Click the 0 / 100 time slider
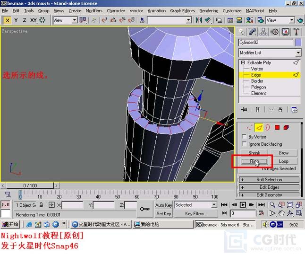Viewport: 305px width, 255px height. click(x=30, y=185)
